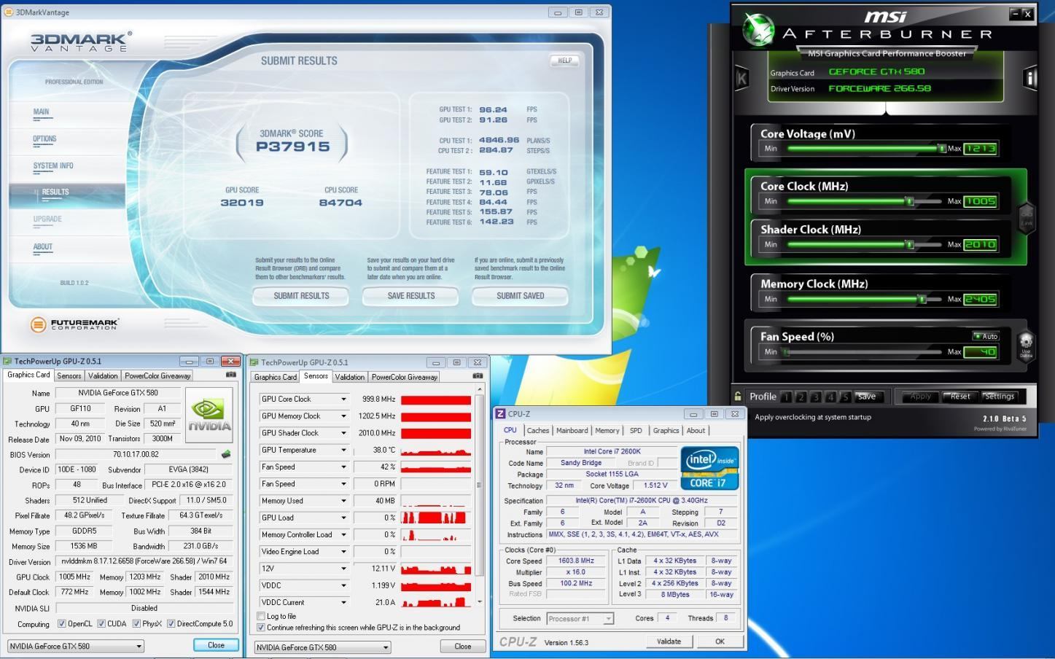Open the GPU Temperature sensor dropdown
Screen dimensions: 1055x659
(x=343, y=450)
